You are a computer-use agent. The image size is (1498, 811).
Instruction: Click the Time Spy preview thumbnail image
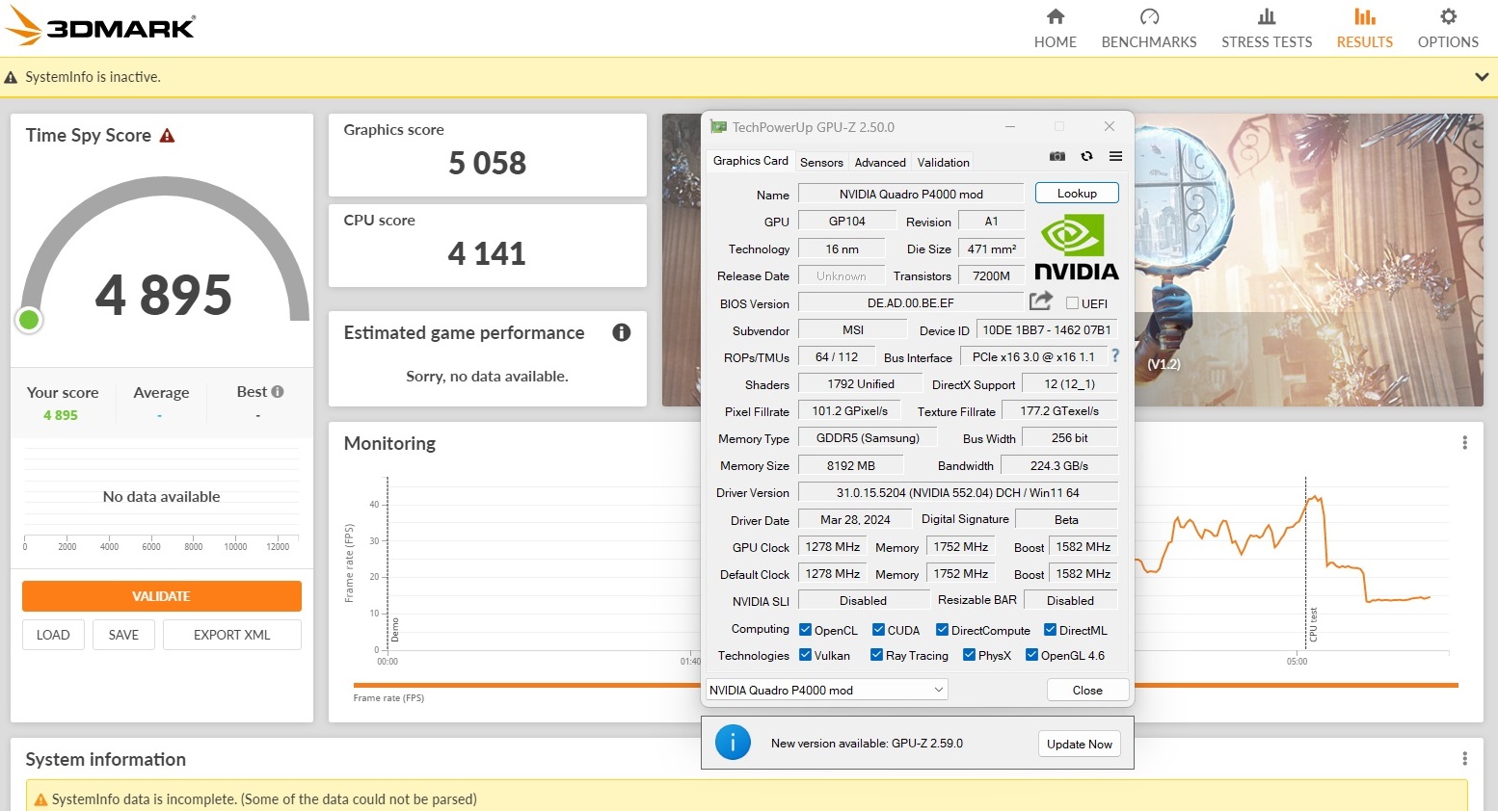[x=1309, y=260]
